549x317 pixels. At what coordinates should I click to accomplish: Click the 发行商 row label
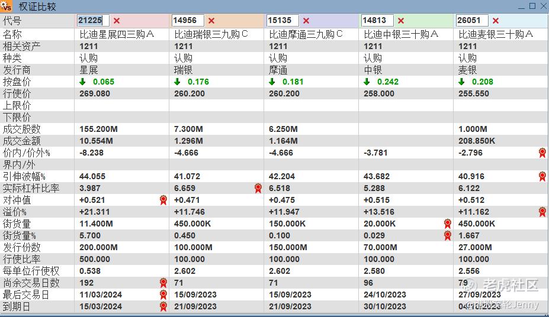17,70
